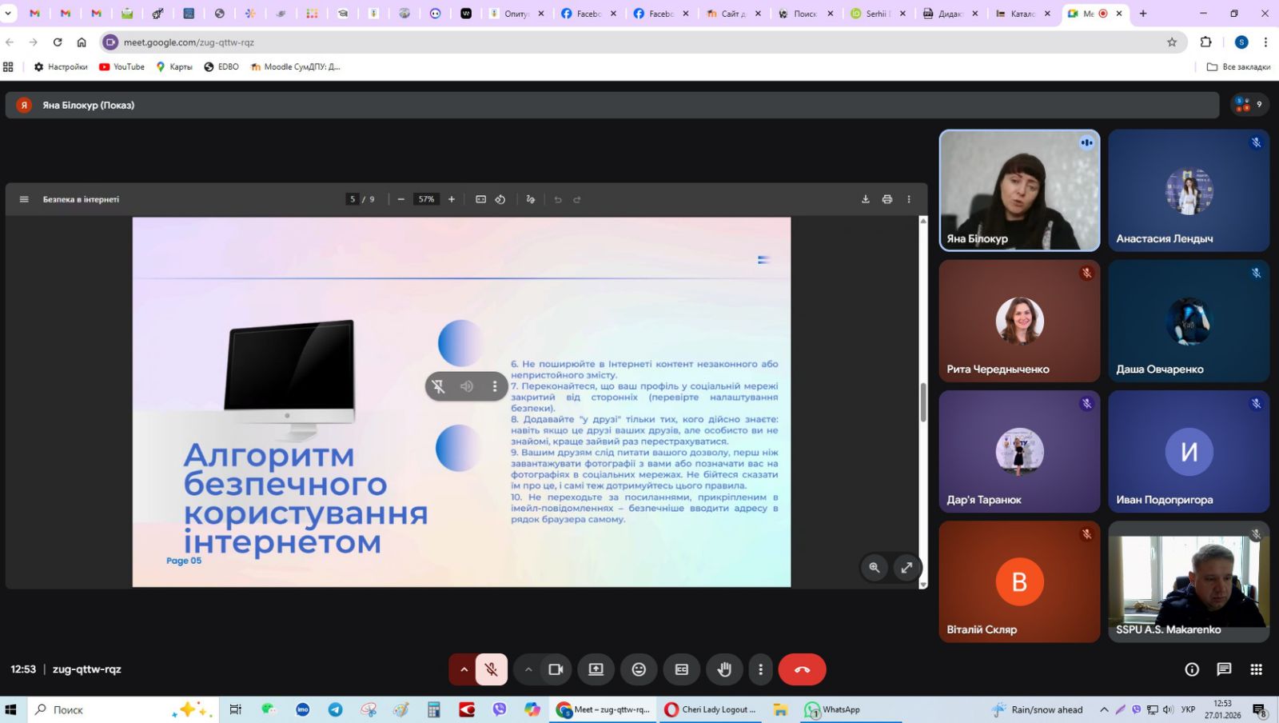This screenshot has width=1279, height=723.
Task: Open the emoji reactions panel
Action: tap(639, 669)
